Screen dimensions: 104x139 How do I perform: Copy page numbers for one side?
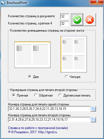click(93, 109)
